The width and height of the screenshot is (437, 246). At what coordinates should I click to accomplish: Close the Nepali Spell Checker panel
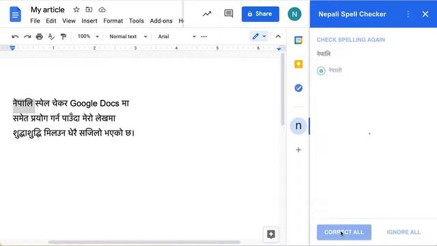[425, 14]
